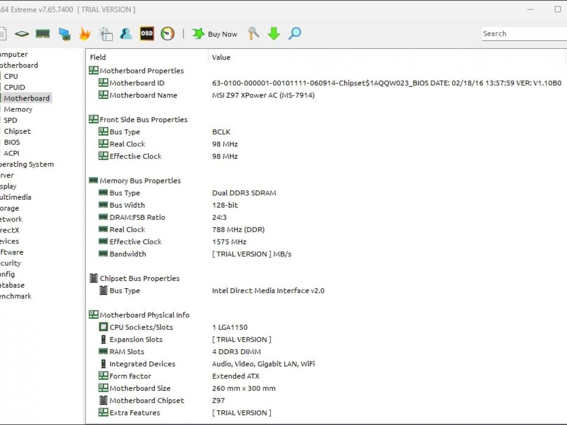The height and width of the screenshot is (425, 567).
Task: Click the green download arrow icon
Action: click(x=274, y=34)
